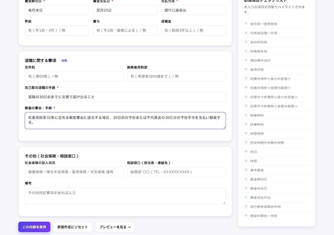Click the 継続雇用制度 field label
This screenshot has height=235, width=334.
click(137, 67)
